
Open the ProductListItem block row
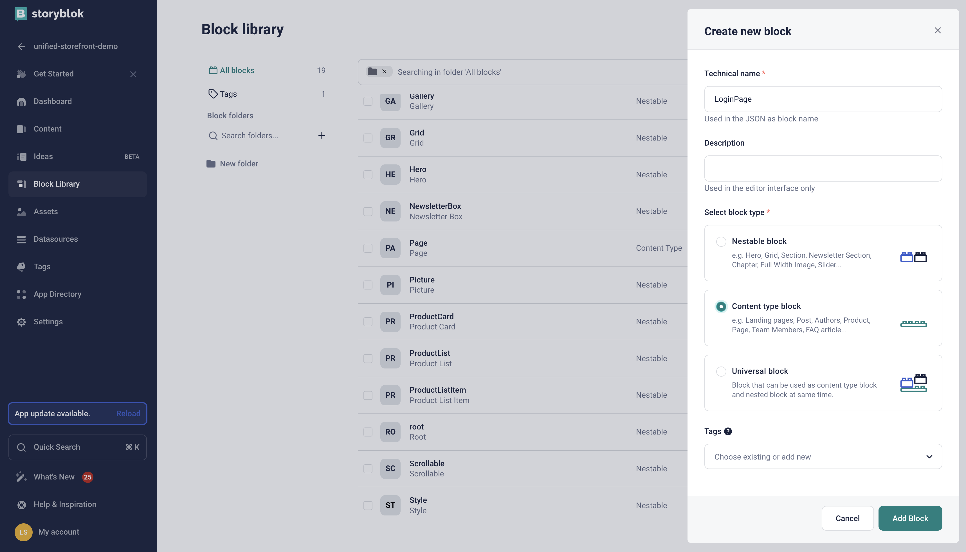(x=522, y=395)
